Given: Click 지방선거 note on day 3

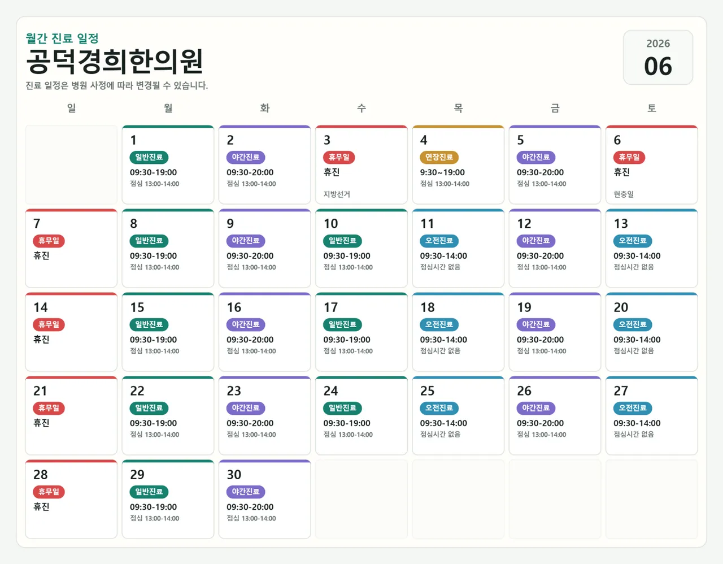Looking at the screenshot, I should [337, 194].
